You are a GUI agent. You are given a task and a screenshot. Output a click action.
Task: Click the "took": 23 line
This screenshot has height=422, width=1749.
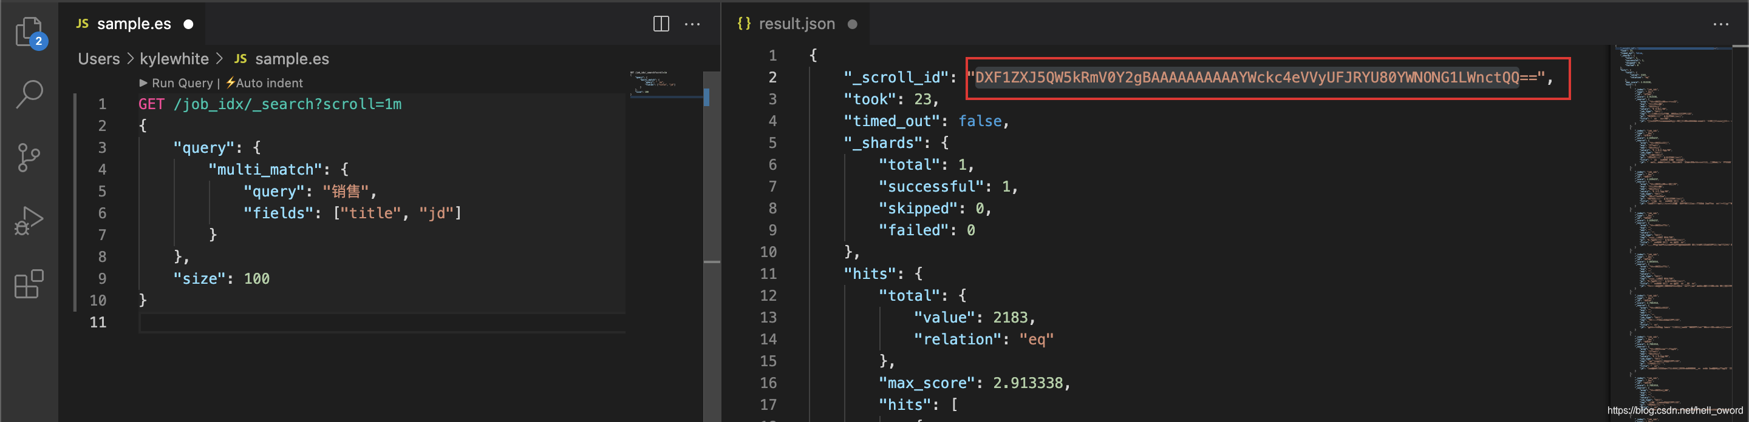pos(891,99)
